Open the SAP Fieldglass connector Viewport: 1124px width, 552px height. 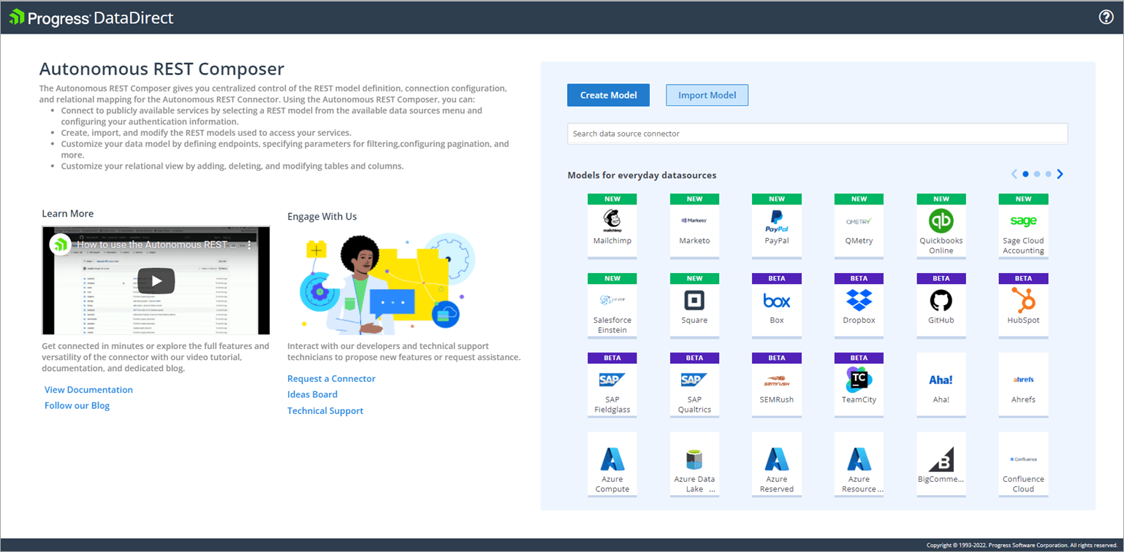pyautogui.click(x=612, y=385)
